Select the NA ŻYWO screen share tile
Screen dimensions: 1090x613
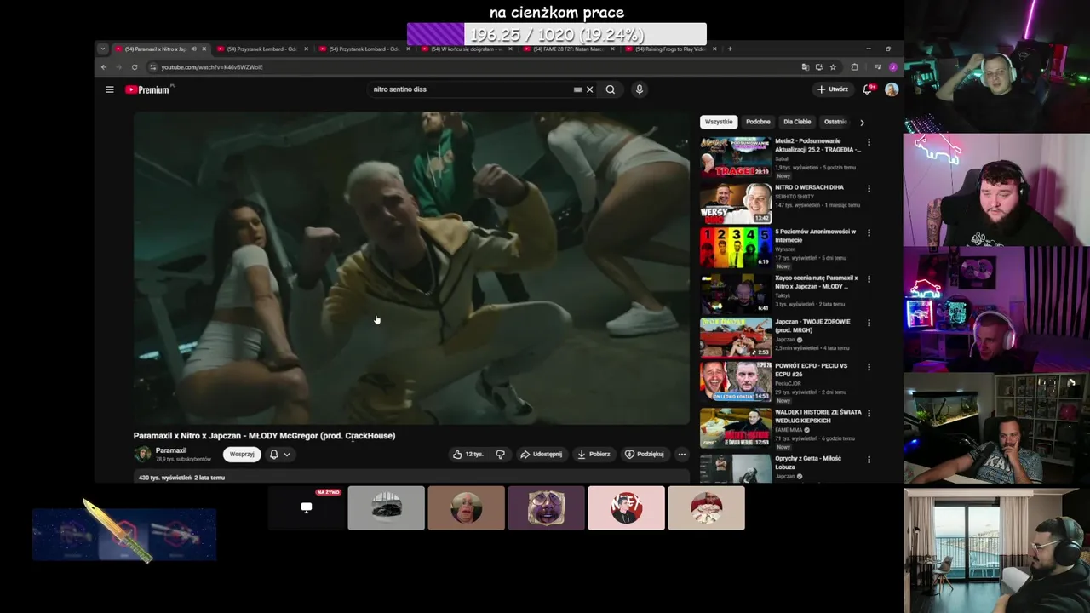[x=307, y=508]
